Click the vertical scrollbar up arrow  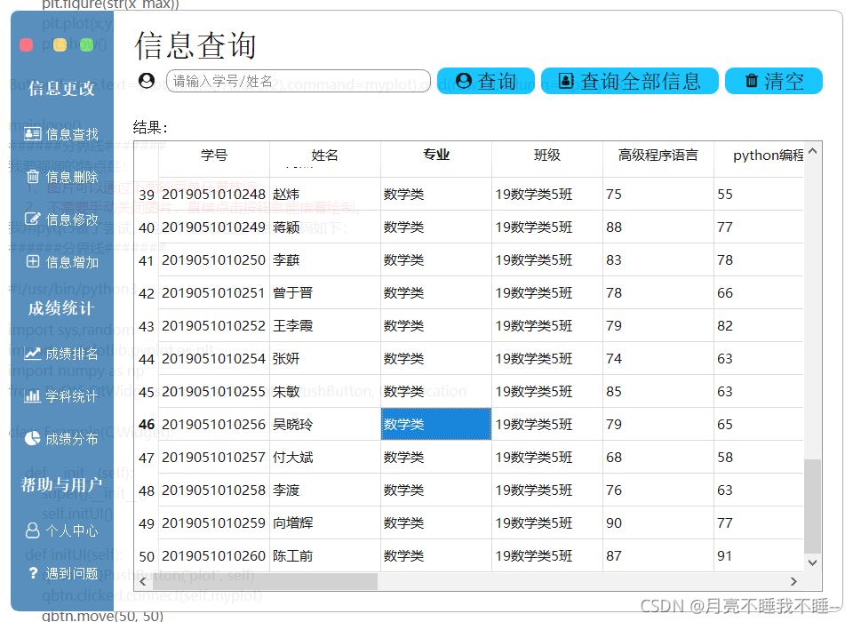pos(812,151)
